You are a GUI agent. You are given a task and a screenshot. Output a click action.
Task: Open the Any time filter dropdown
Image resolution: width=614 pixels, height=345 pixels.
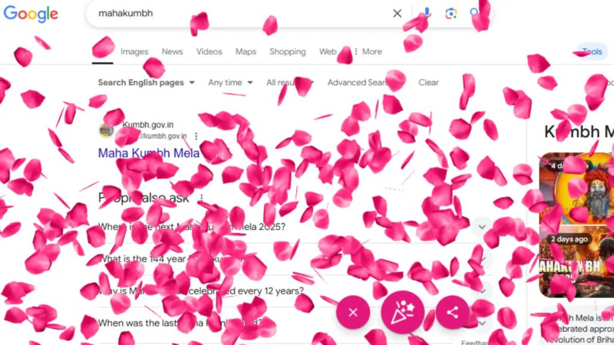pyautogui.click(x=230, y=83)
